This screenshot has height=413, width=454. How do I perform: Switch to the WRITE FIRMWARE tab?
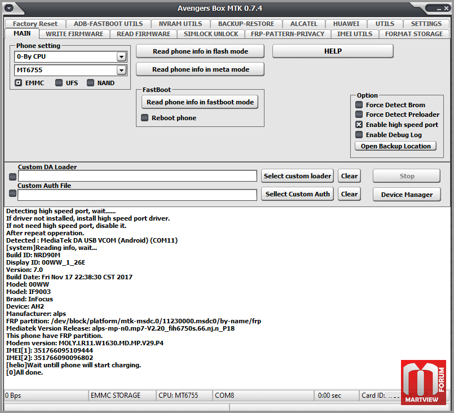[74, 34]
